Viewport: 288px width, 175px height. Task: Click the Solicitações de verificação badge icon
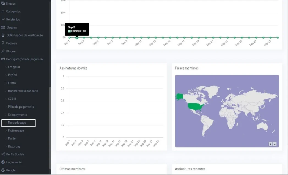3,35
